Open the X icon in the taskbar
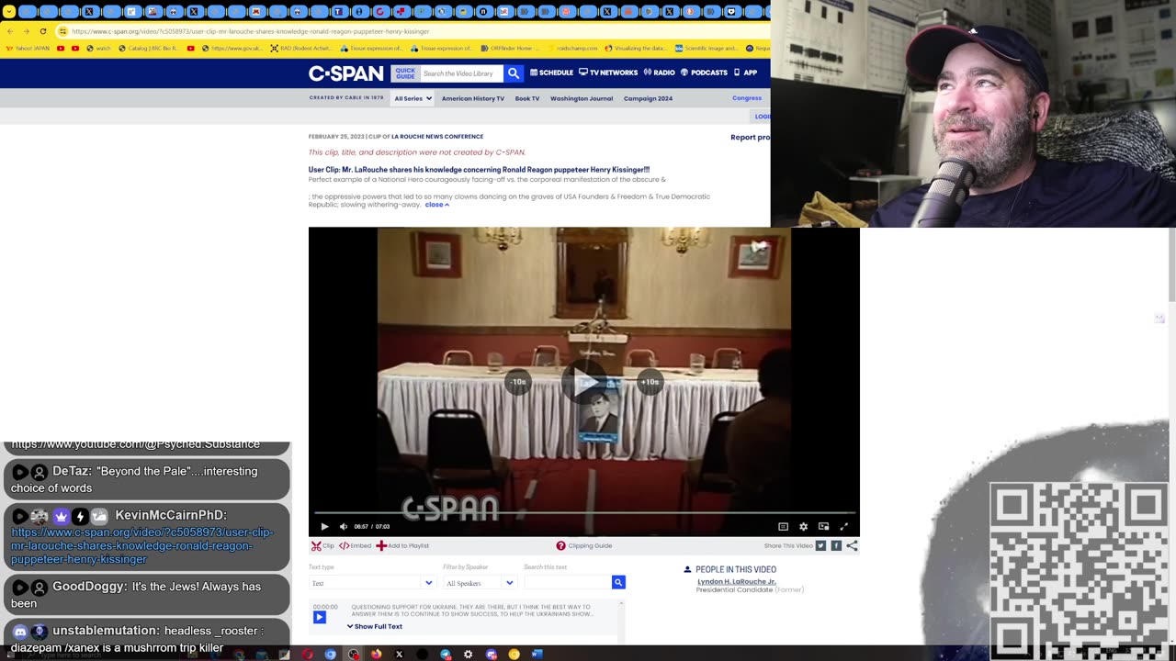This screenshot has width=1176, height=661. tap(399, 655)
